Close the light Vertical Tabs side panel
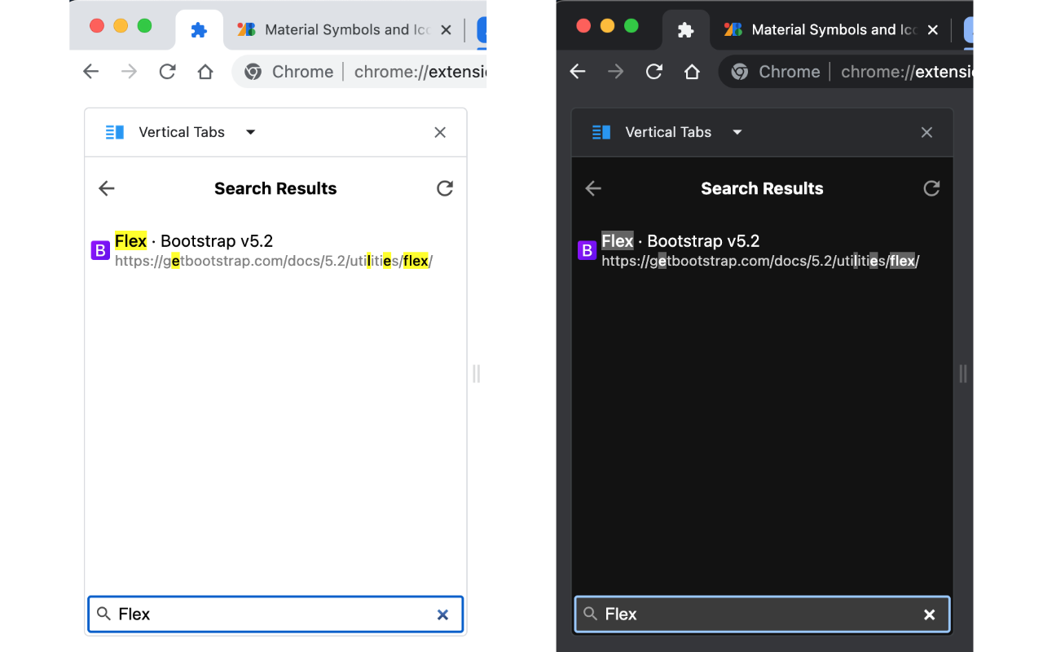The image size is (1043, 652). 440,132
